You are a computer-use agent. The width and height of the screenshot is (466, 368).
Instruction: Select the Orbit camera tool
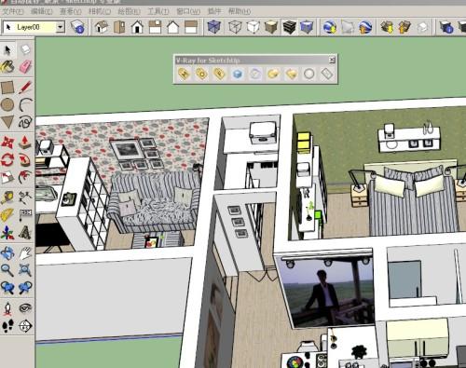pyautogui.click(x=7, y=253)
